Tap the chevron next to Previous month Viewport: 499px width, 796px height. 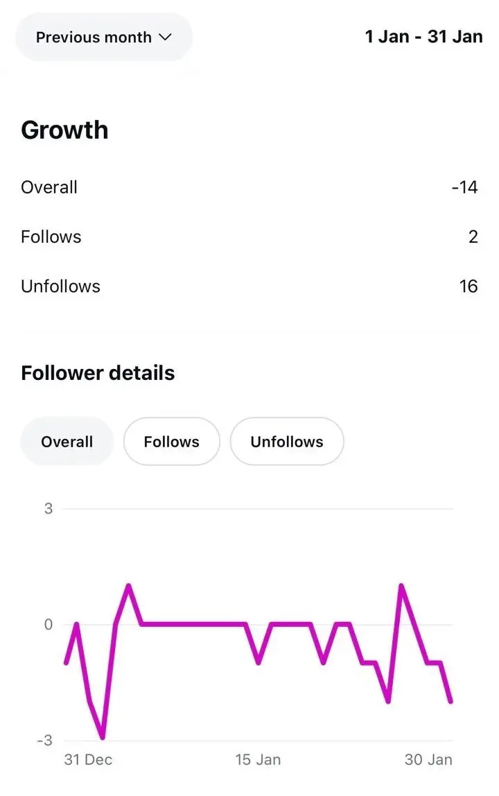[x=165, y=37]
